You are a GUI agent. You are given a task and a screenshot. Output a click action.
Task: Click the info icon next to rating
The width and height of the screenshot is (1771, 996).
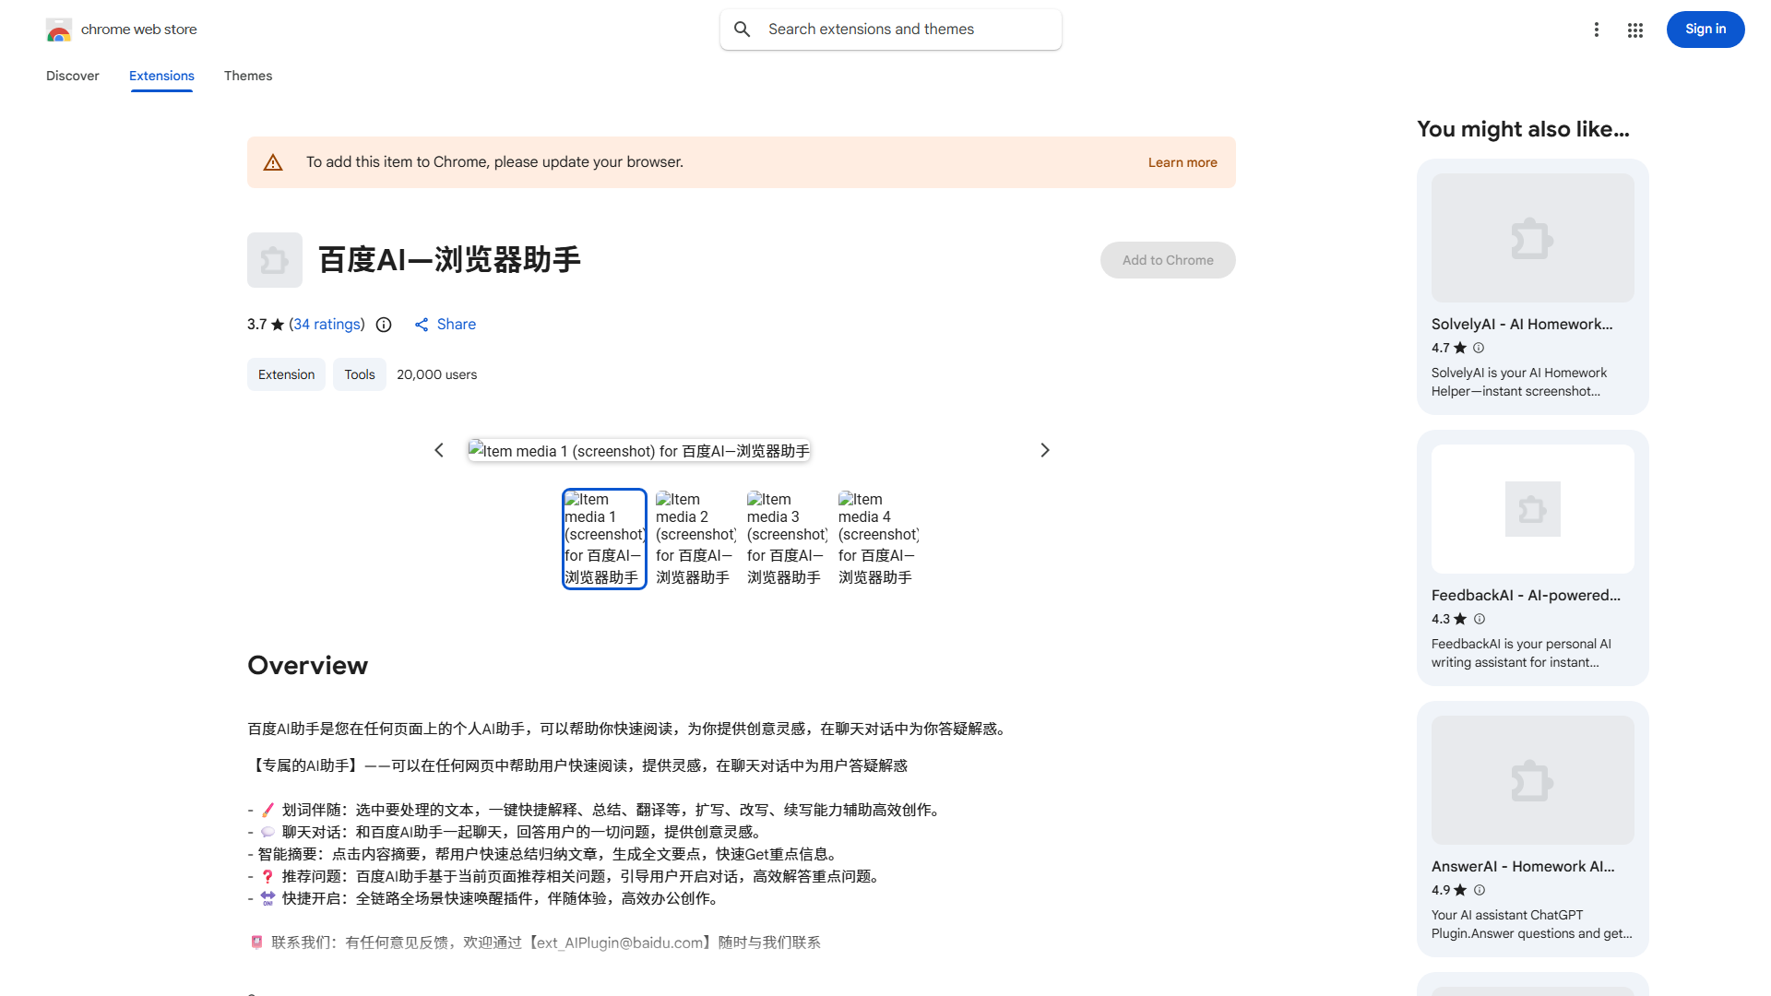pyautogui.click(x=384, y=325)
